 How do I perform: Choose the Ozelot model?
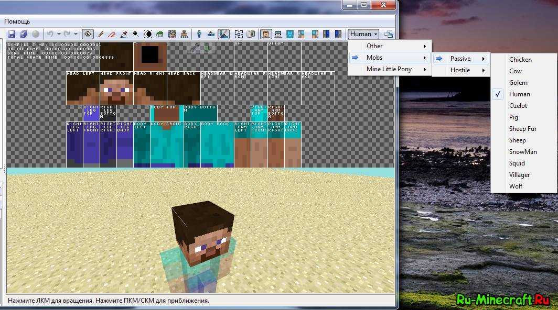[x=524, y=106]
